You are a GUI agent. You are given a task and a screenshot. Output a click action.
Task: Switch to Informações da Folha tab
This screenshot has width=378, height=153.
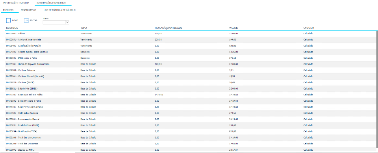pos(16,3)
